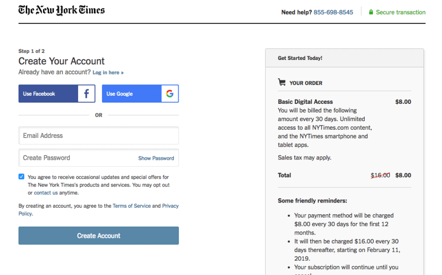Click the Get Started Today! panel header

[x=300, y=58]
